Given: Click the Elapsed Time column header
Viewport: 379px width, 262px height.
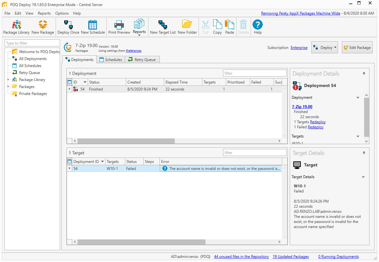Looking at the screenshot, I should coord(183,82).
